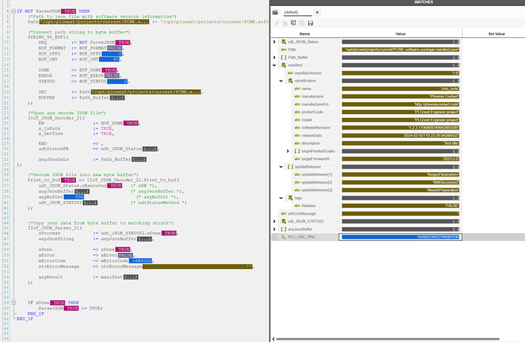Image resolution: width=525 pixels, height=342 pixels.
Task: Click the Name column header
Action: [x=305, y=33]
